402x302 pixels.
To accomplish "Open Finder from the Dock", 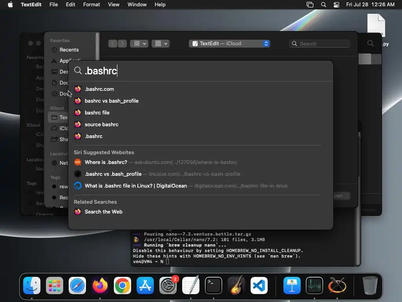I will click(x=32, y=285).
